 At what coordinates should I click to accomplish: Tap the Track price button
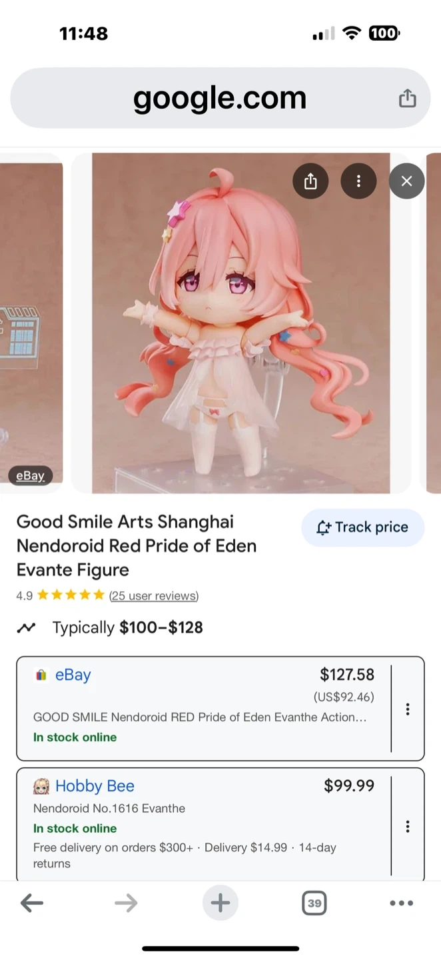362,527
